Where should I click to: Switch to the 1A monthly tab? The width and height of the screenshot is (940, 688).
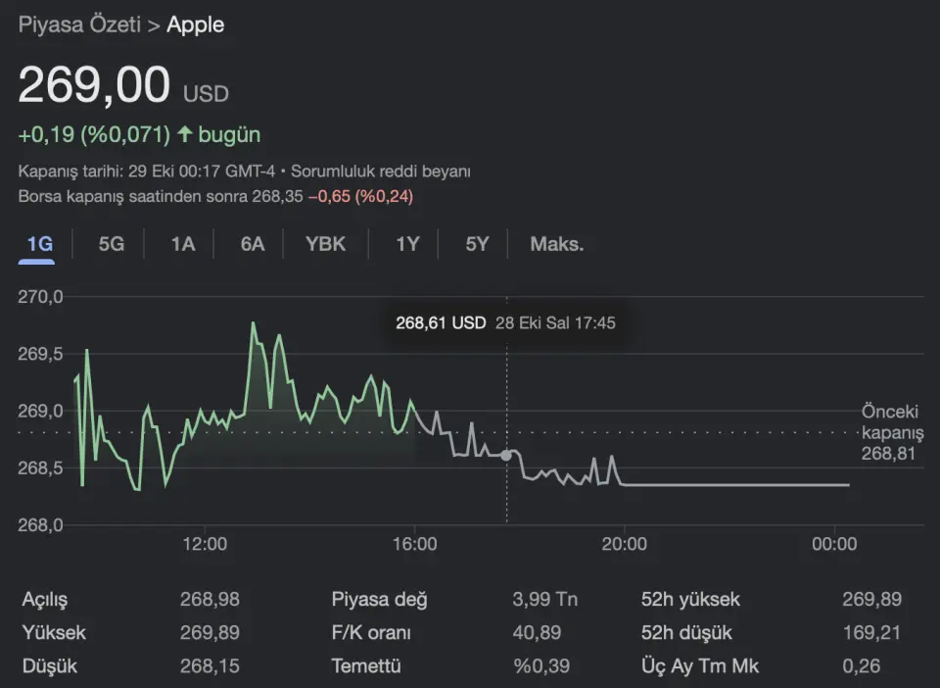point(183,244)
